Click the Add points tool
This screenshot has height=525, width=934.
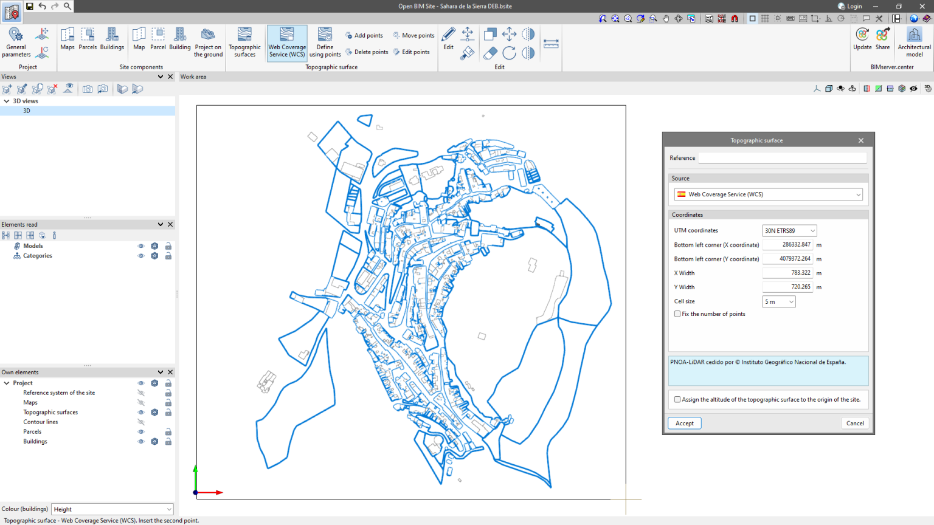[364, 35]
